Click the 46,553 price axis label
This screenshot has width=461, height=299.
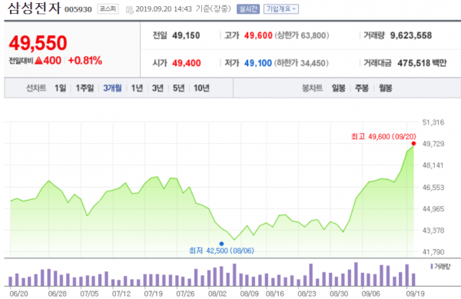pyautogui.click(x=433, y=188)
